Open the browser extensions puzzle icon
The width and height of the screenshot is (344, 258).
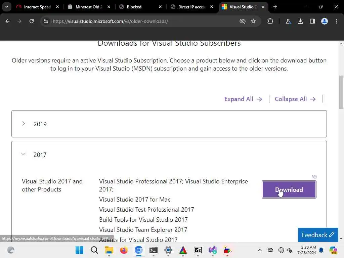tap(270, 21)
